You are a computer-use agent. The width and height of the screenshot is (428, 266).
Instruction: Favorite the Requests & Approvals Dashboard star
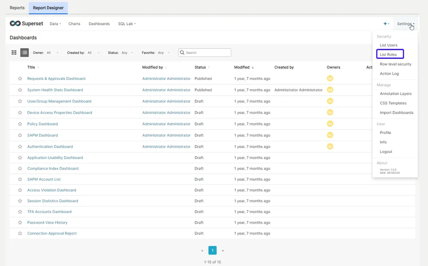pos(20,79)
